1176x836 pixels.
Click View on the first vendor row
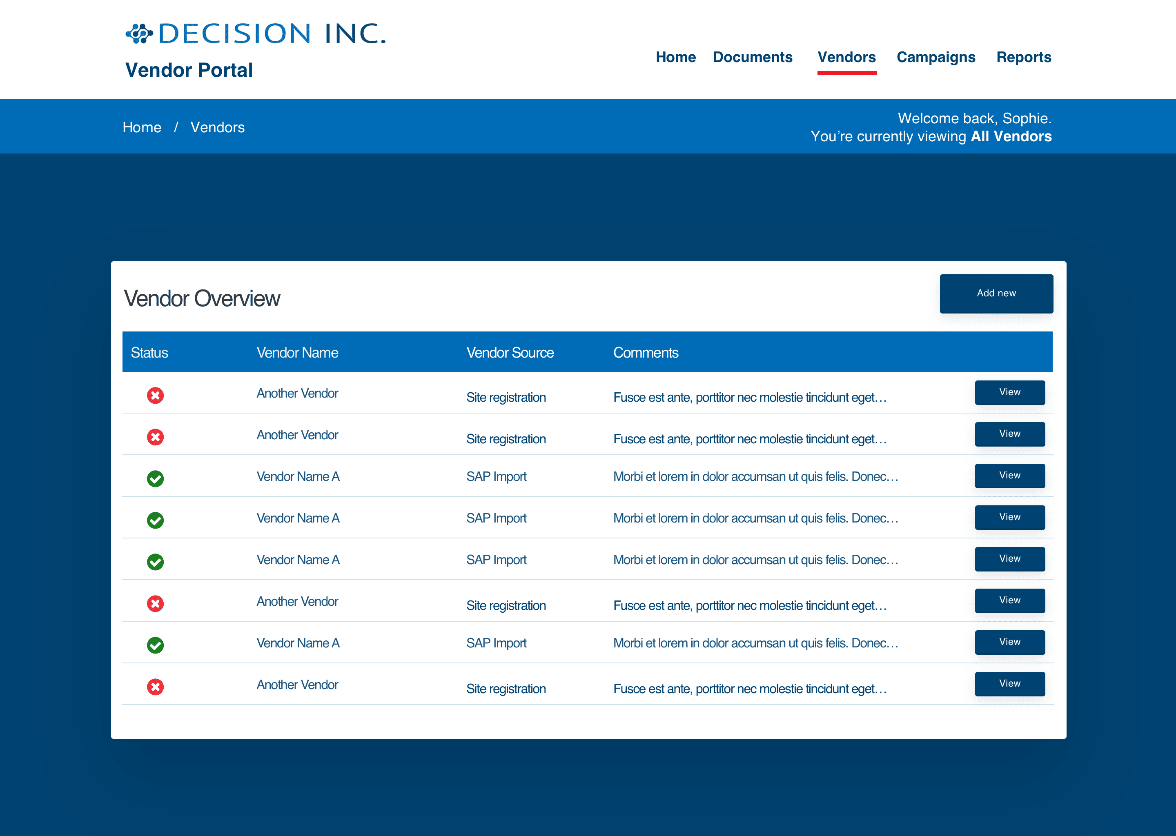point(1009,392)
